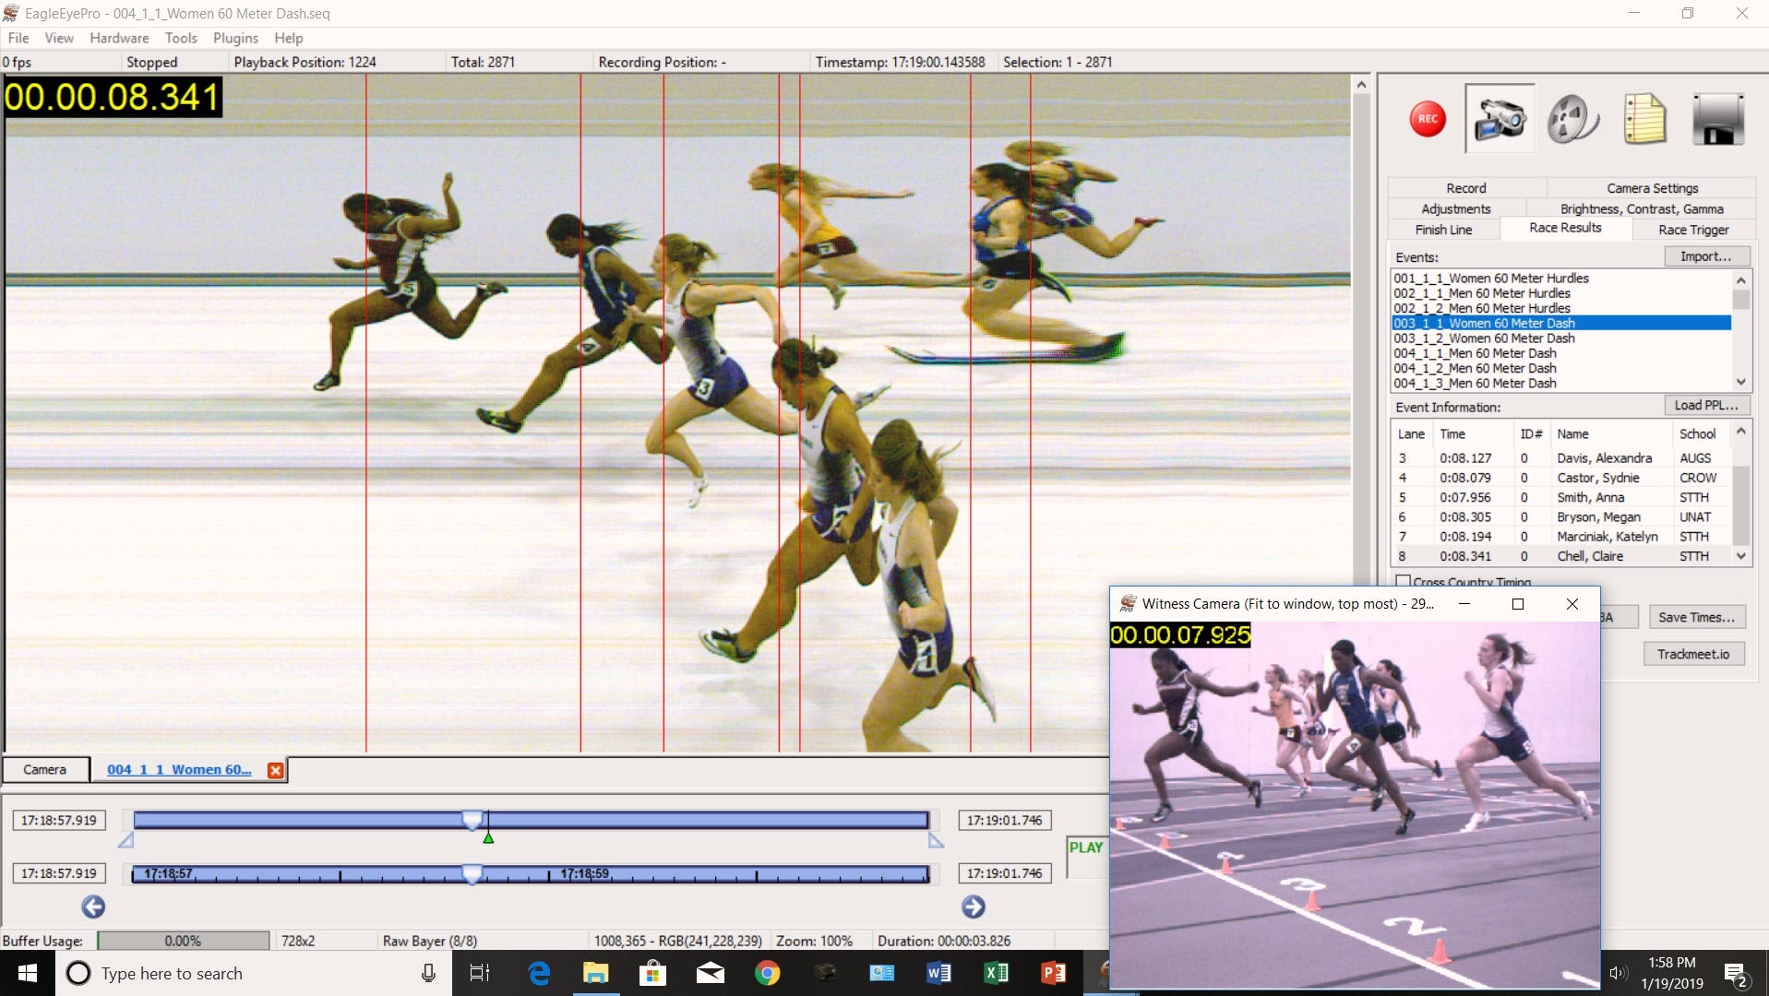Click the red REC record icon

[x=1428, y=119]
